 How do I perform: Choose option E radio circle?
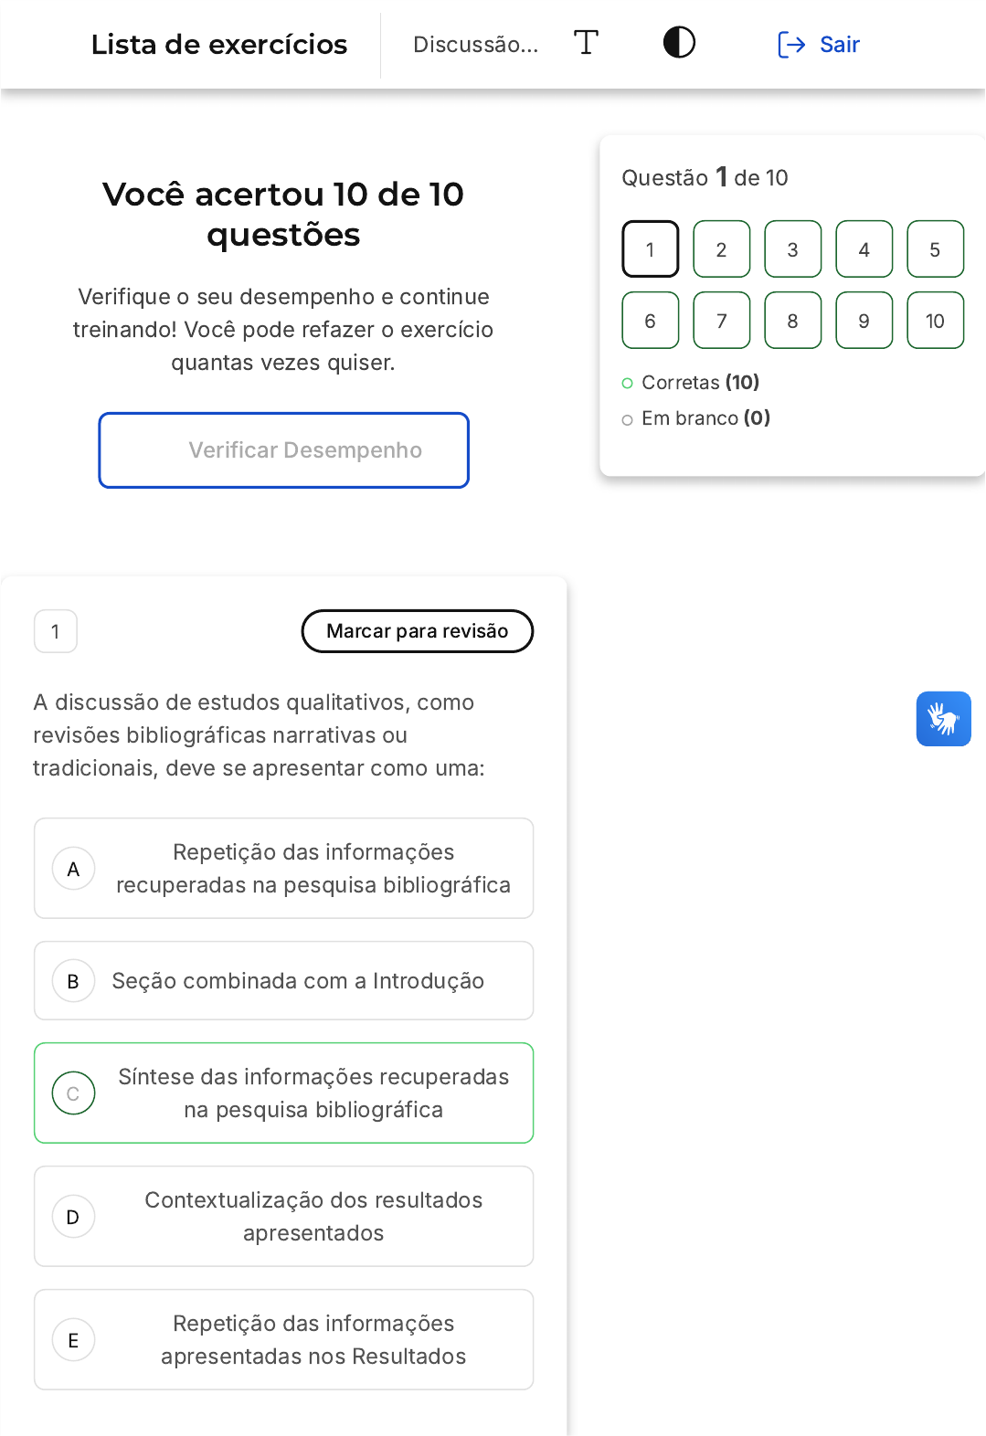pyautogui.click(x=74, y=1340)
